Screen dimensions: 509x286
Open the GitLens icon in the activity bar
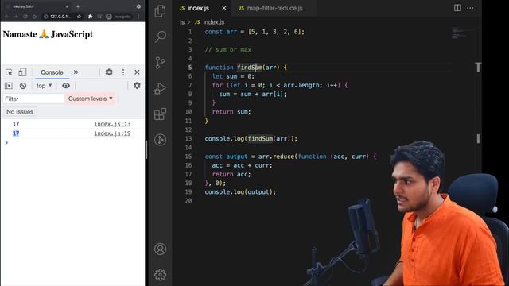point(160,140)
